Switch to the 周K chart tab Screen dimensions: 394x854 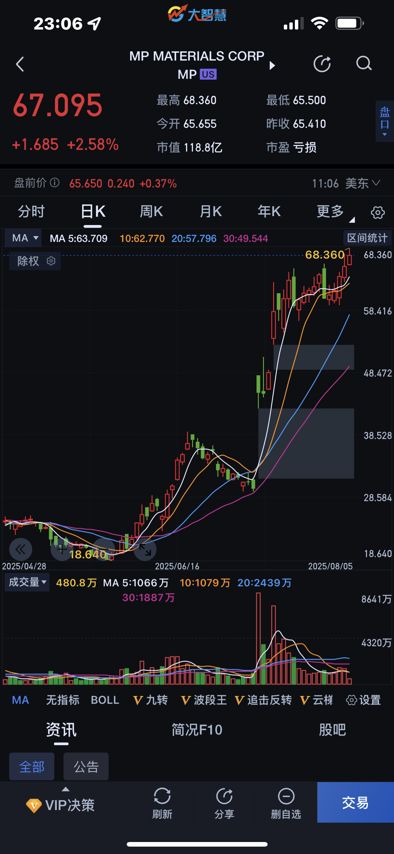coord(151,212)
